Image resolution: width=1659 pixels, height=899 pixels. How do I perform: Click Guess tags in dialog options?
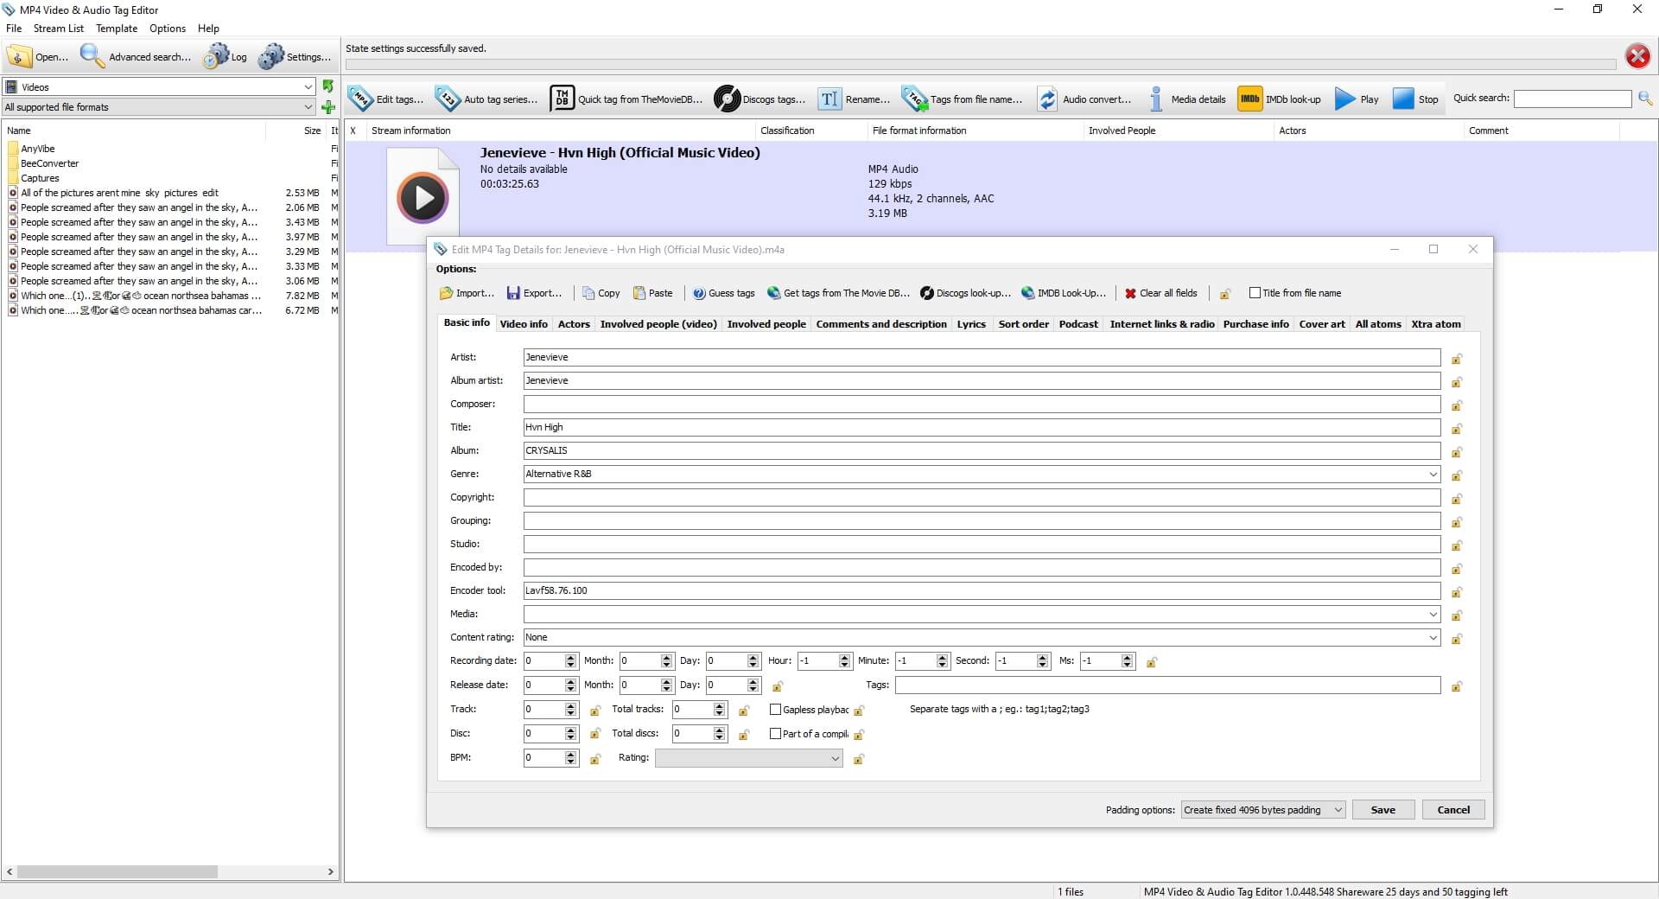click(x=723, y=293)
